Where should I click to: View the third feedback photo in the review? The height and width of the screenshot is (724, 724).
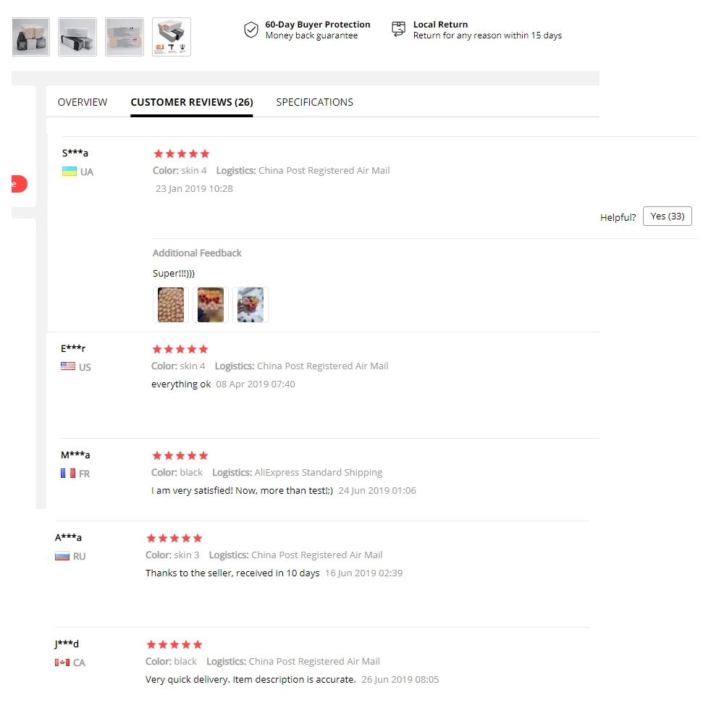[251, 305]
